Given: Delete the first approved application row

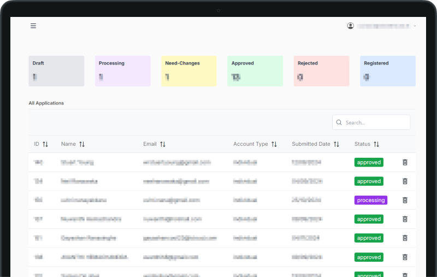Looking at the screenshot, I should pyautogui.click(x=405, y=162).
